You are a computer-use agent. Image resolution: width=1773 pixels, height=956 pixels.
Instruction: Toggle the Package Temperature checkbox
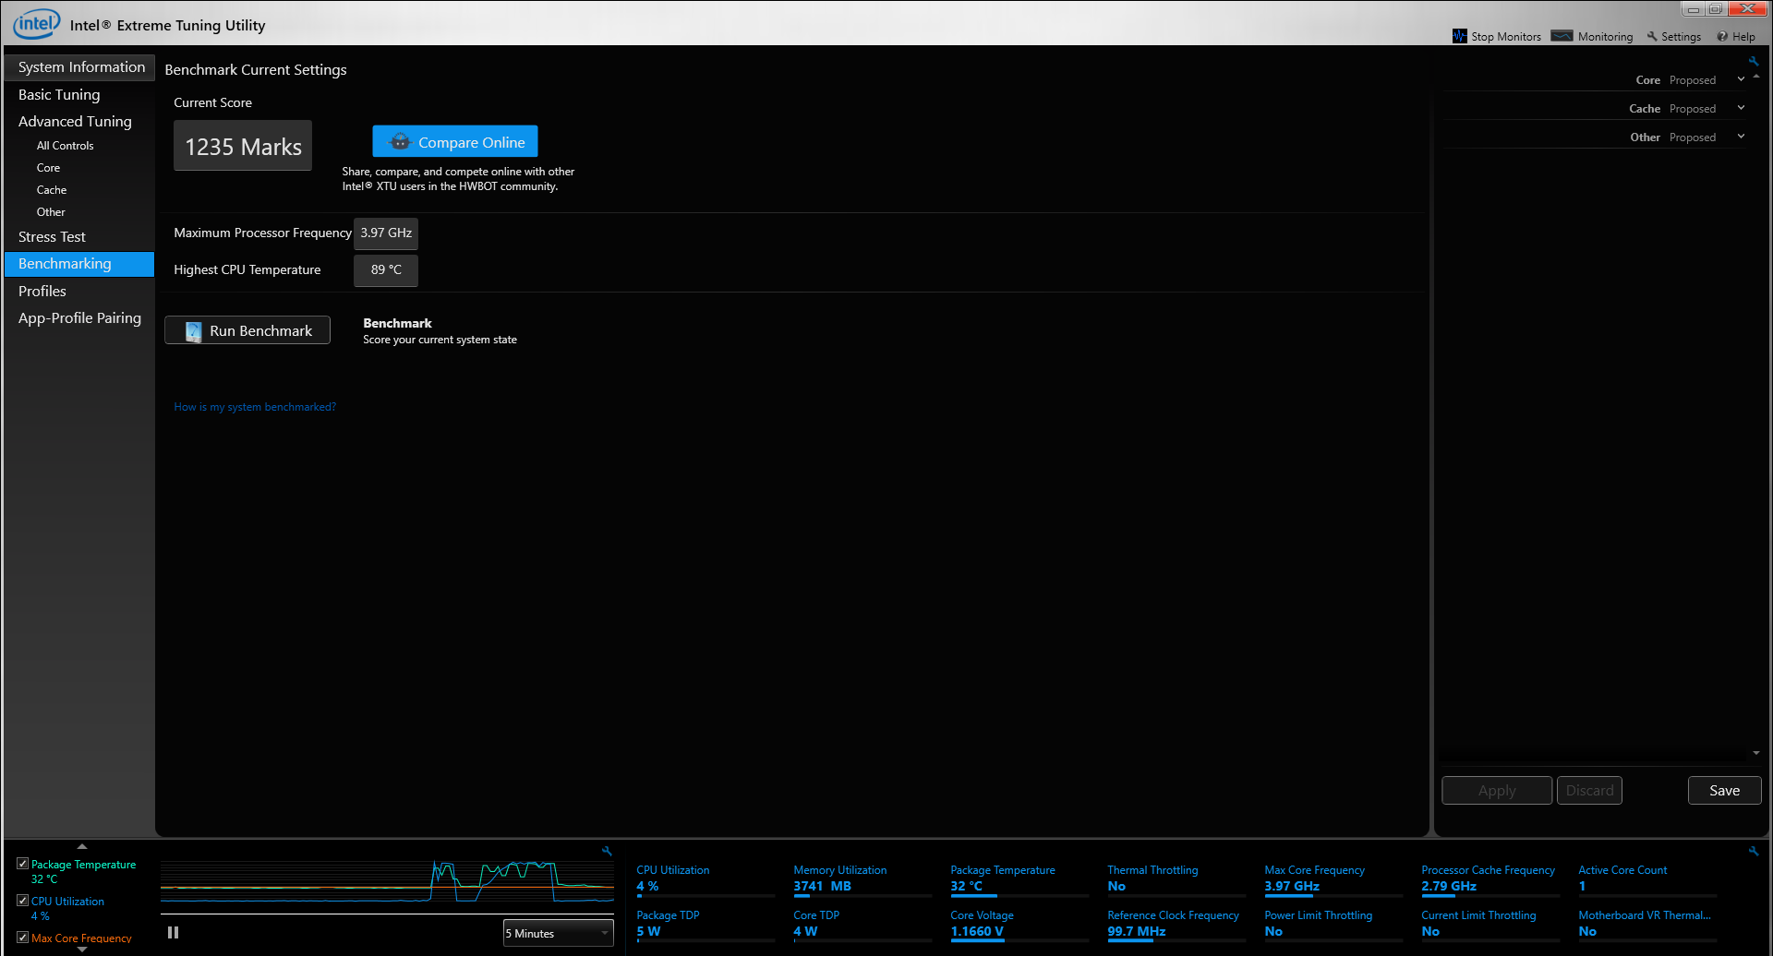(22, 864)
